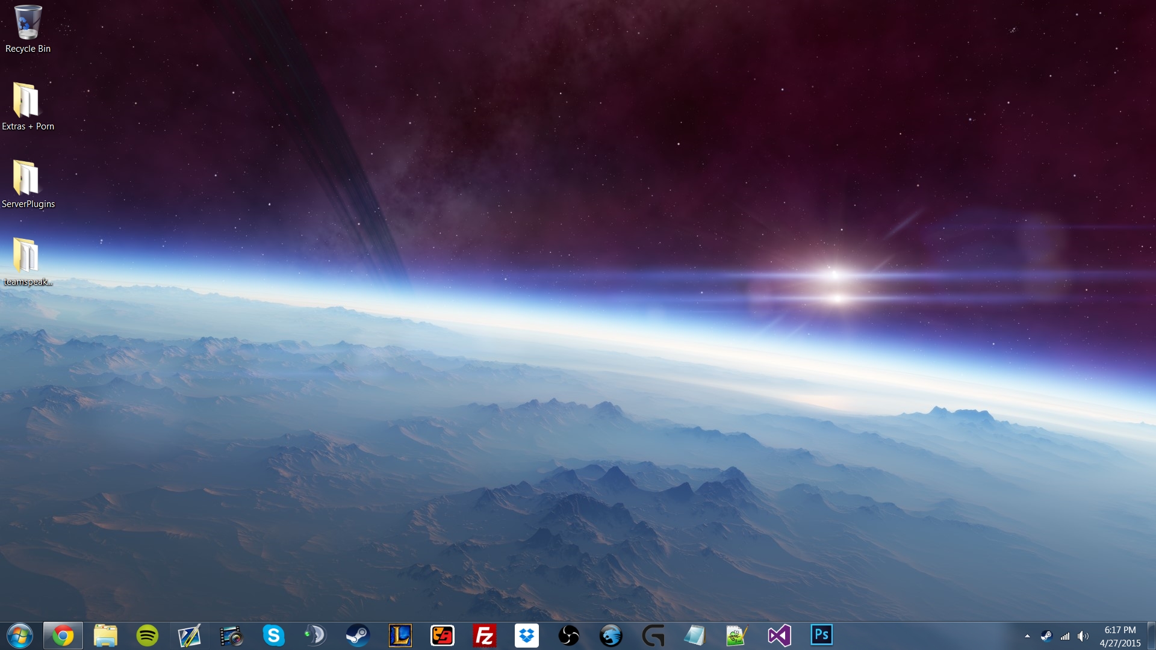Open Notepad++ from the taskbar

(x=736, y=636)
